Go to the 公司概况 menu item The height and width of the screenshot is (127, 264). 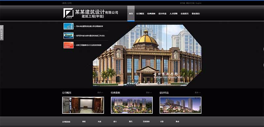(x=140, y=13)
